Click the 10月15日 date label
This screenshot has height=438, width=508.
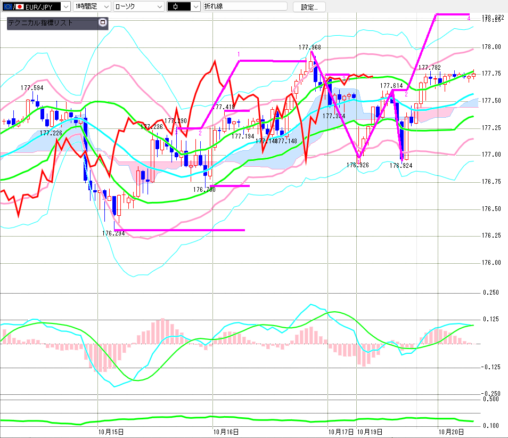point(111,432)
